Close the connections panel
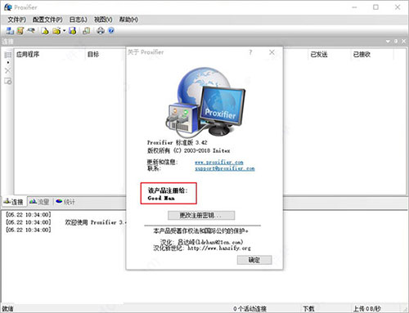This screenshot has height=313, width=409. click(x=404, y=42)
